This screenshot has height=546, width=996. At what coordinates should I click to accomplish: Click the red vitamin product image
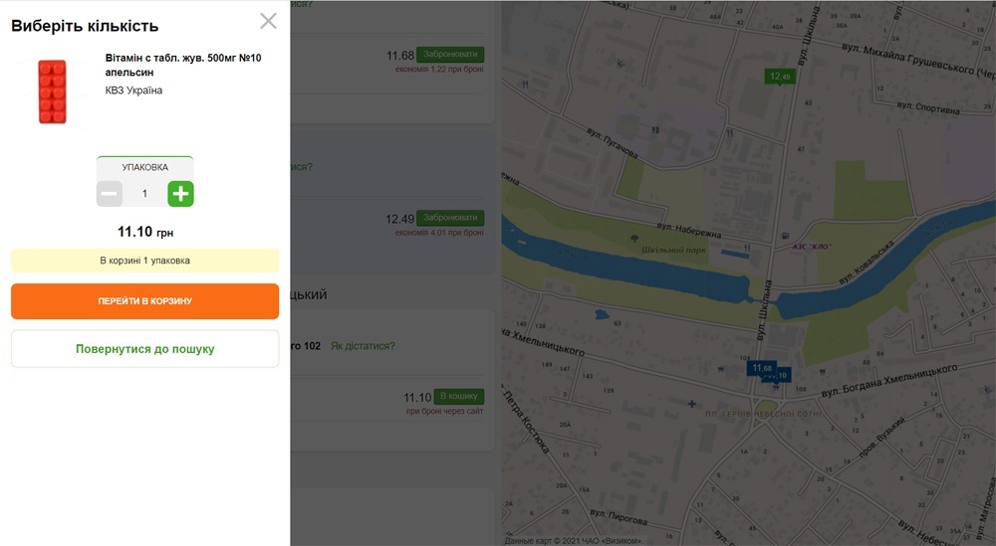52,91
